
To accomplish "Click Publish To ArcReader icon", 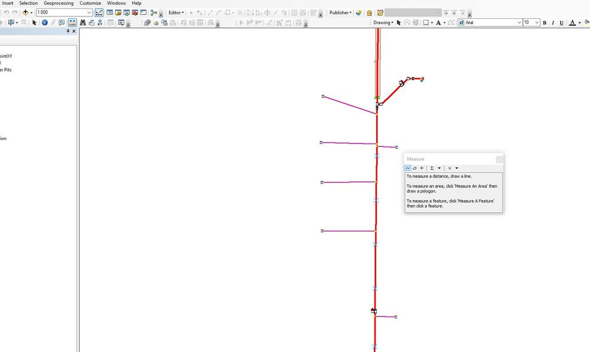I will coord(358,12).
